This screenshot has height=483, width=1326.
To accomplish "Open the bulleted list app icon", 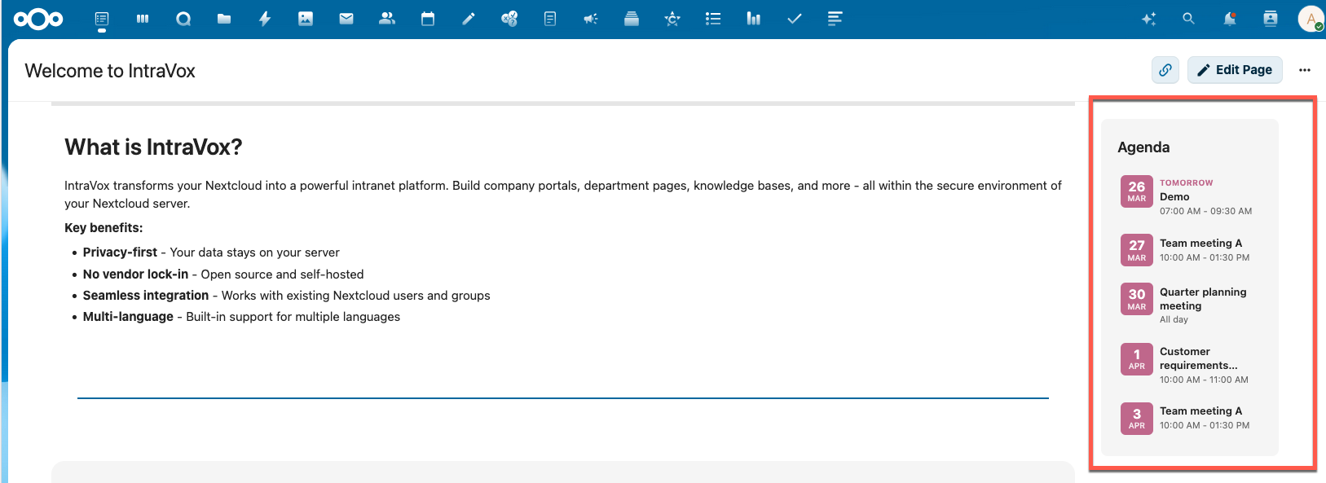I will [713, 19].
